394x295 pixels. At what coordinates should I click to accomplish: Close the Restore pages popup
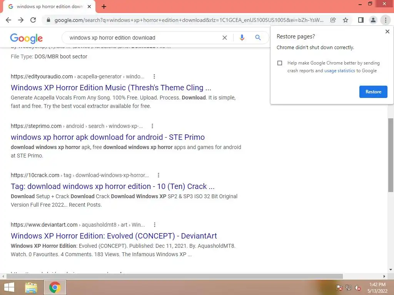tap(387, 31)
